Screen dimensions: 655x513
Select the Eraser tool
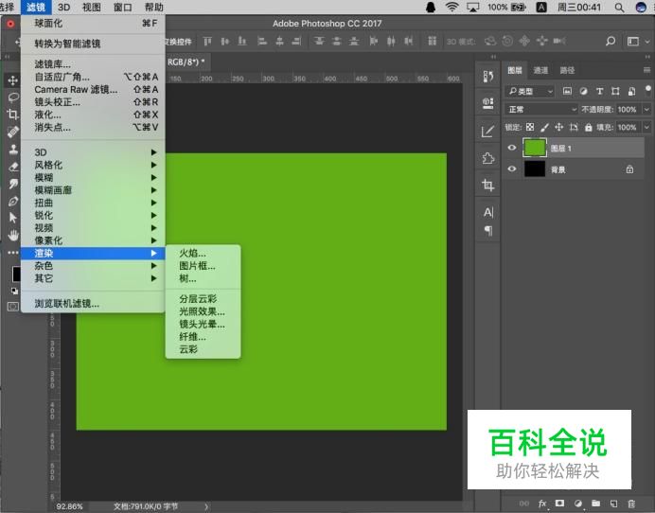[13, 167]
